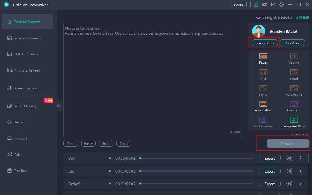Switch to PDF to Speech tab
The height and width of the screenshot is (195, 312).
pos(27,54)
